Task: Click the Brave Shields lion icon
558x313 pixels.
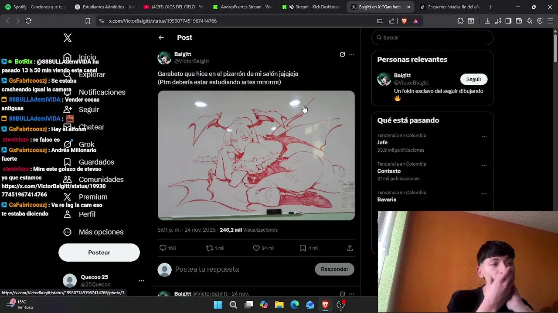Action: click(x=404, y=21)
